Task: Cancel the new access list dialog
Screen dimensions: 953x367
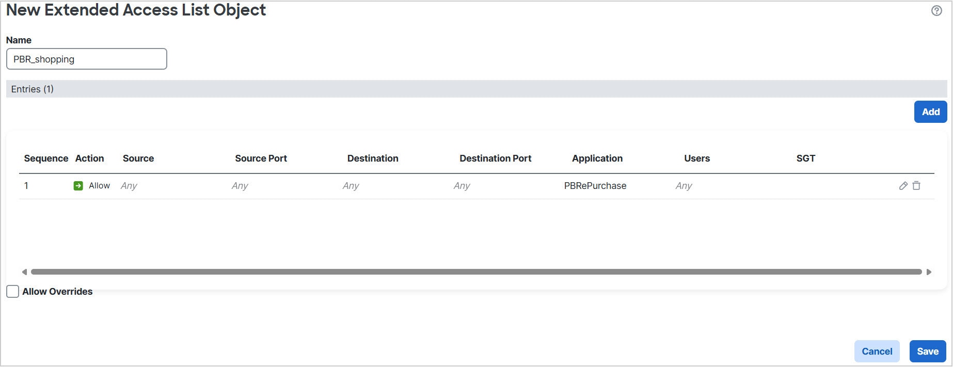Action: click(877, 352)
